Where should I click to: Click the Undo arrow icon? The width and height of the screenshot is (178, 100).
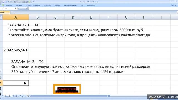click(x=6, y=2)
